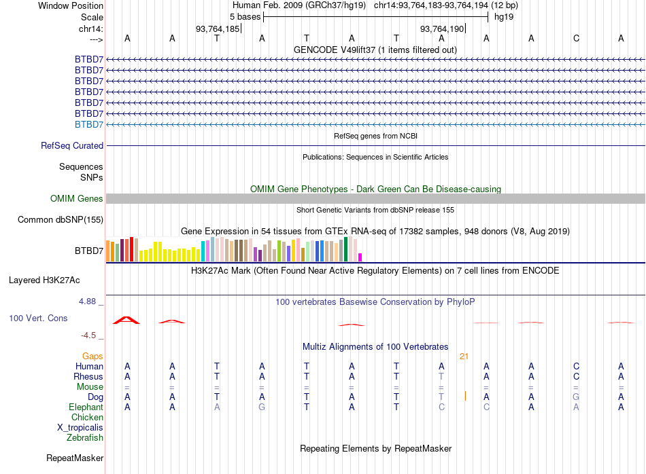The width and height of the screenshot is (646, 474).
Task: Open the GTEx Gene Expression track title
Action: click(x=375, y=232)
